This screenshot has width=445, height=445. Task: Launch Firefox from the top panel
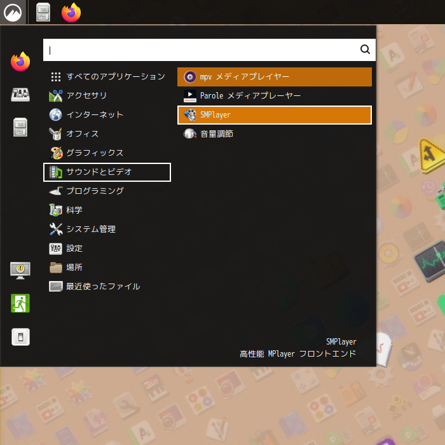coord(71,13)
